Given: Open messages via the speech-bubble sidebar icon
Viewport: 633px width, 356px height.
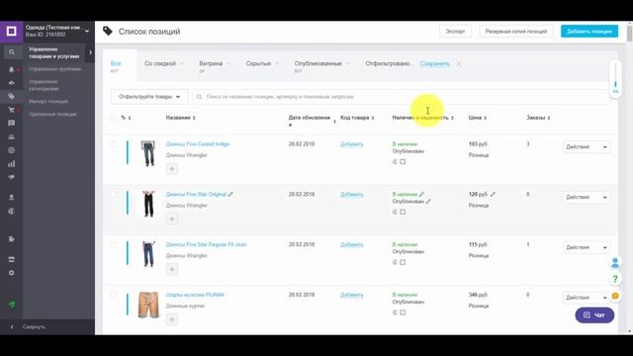Looking at the screenshot, I should [11, 123].
